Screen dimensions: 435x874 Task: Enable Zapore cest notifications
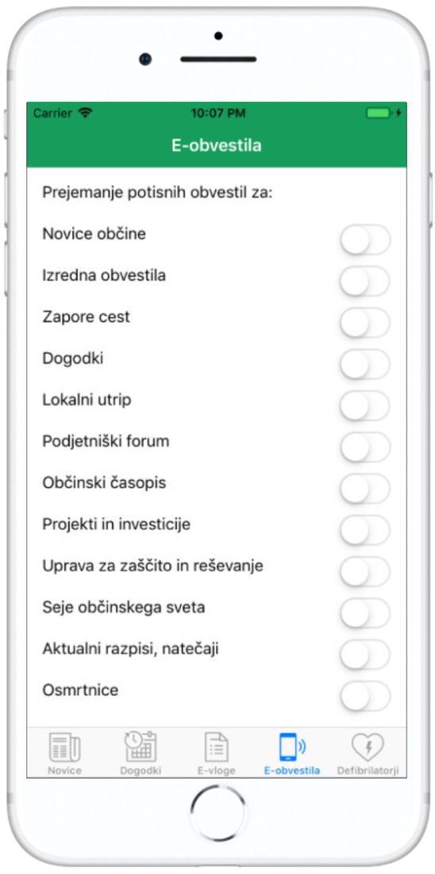click(x=365, y=323)
